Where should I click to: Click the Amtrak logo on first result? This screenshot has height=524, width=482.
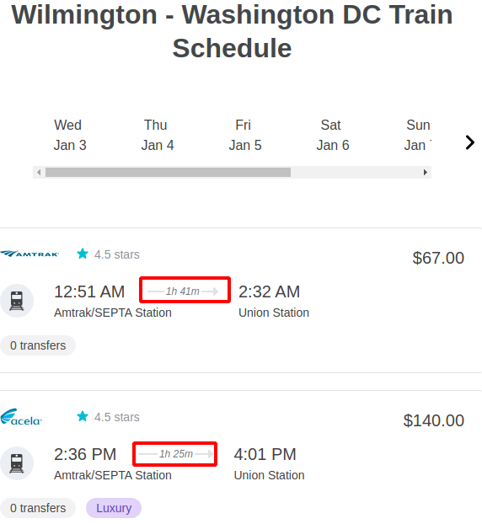(x=29, y=254)
